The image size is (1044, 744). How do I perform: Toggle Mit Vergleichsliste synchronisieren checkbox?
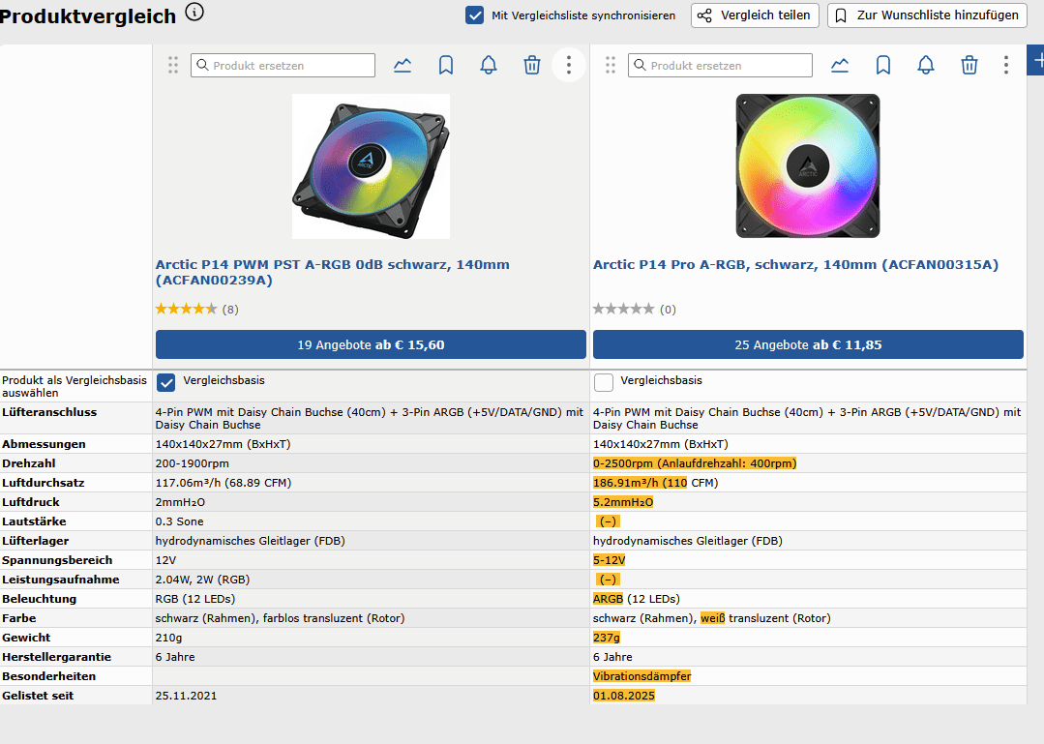pyautogui.click(x=474, y=15)
